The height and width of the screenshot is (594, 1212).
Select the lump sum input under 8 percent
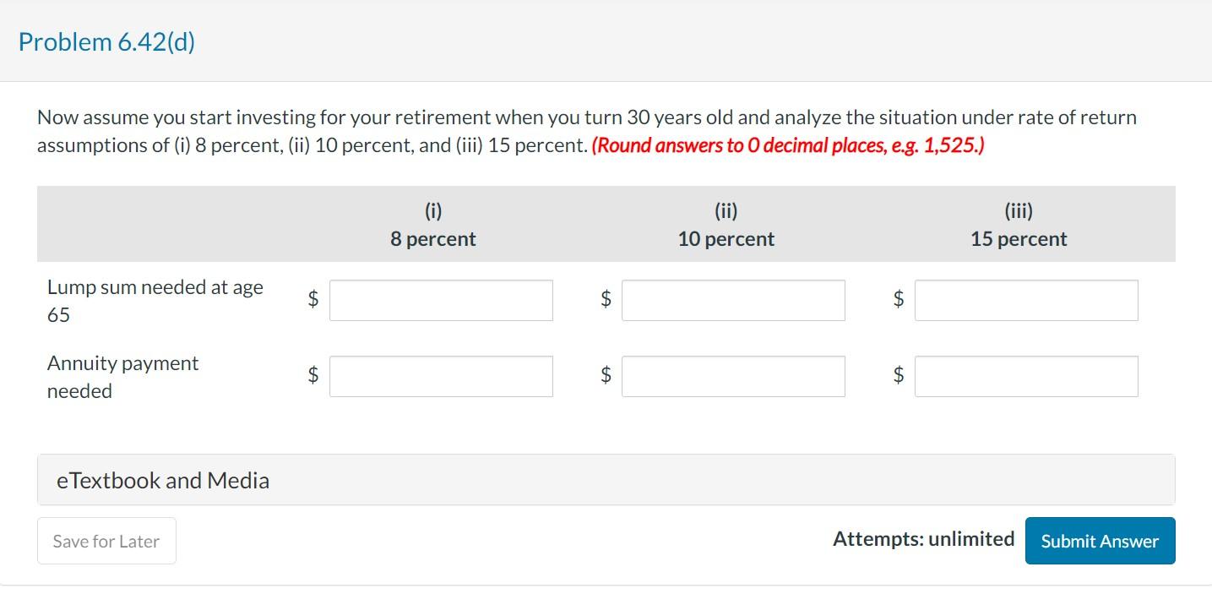[440, 300]
